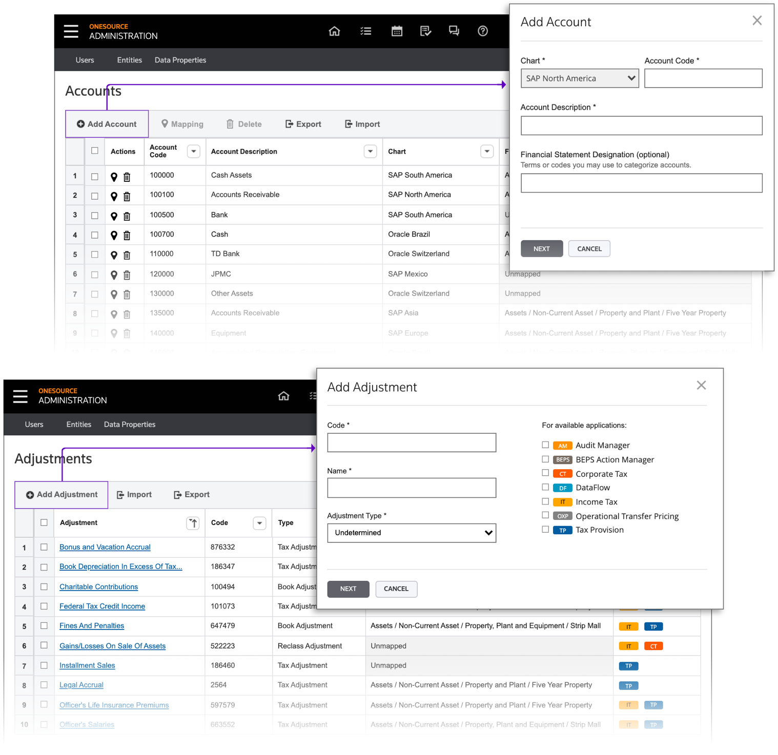Viewport: 778px width, 755px height.
Task: Click NEXT in Add Adjustment dialog
Action: [x=349, y=589]
